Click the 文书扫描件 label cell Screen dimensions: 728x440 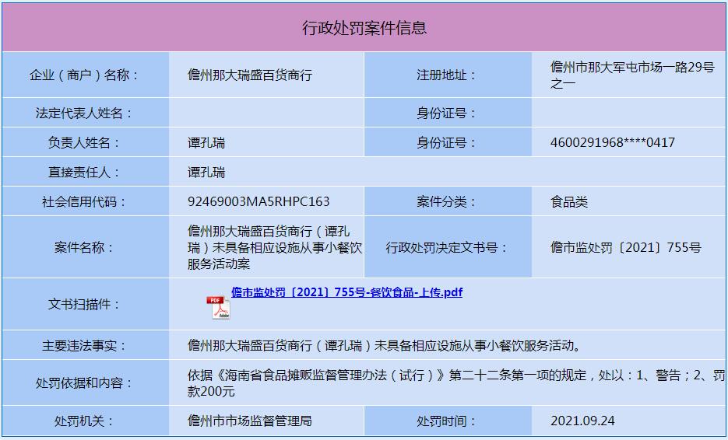[85, 304]
